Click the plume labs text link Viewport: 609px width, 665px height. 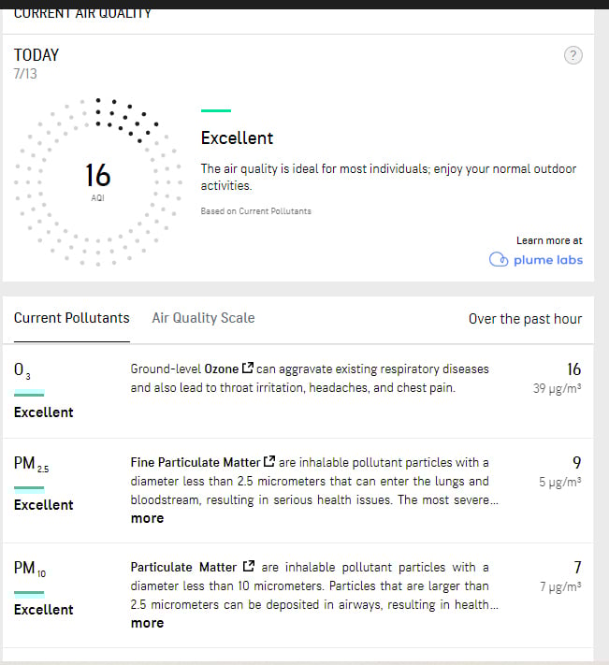tap(548, 260)
